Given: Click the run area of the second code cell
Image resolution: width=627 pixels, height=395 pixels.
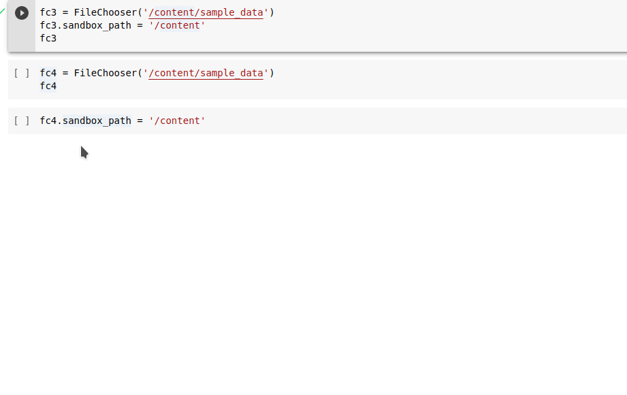Looking at the screenshot, I should pyautogui.click(x=21, y=73).
